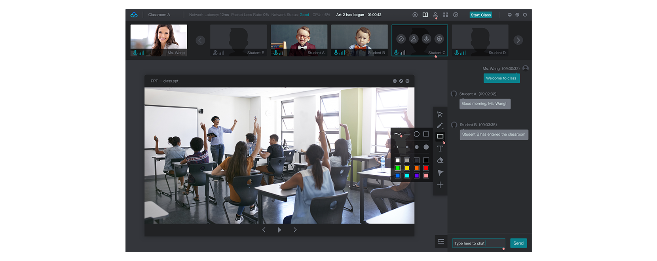Click camera target icon on Student C
The width and height of the screenshot is (657, 261).
coord(439,39)
